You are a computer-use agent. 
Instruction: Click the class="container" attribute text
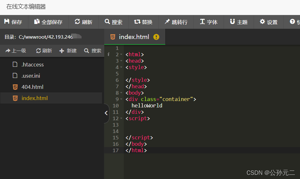click(167, 99)
